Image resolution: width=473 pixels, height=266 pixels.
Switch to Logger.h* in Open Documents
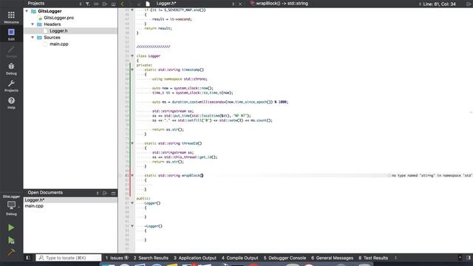pyautogui.click(x=70, y=200)
